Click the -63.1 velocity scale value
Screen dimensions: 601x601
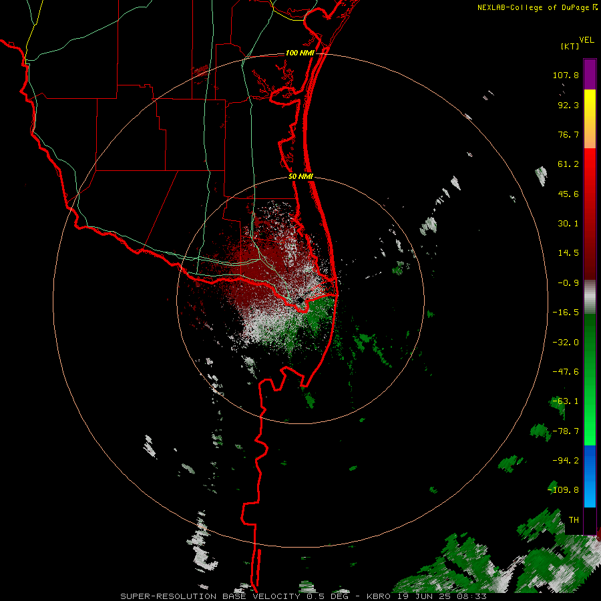(x=566, y=401)
